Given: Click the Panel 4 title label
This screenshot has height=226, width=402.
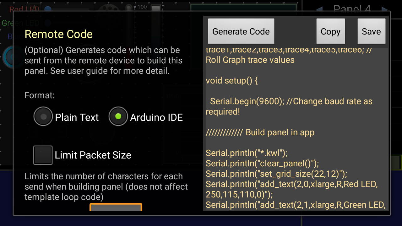Looking at the screenshot, I should click(x=352, y=8).
